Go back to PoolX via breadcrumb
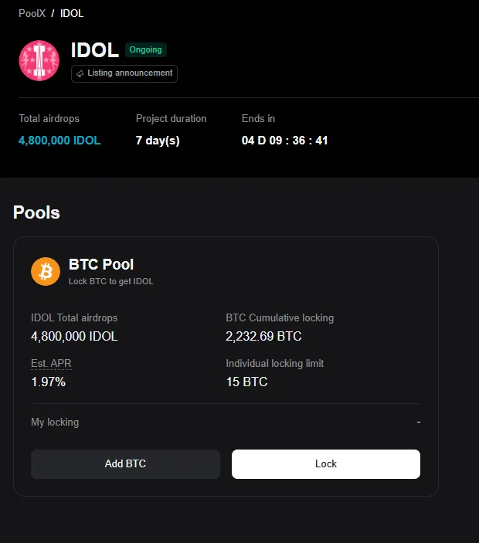 point(32,13)
